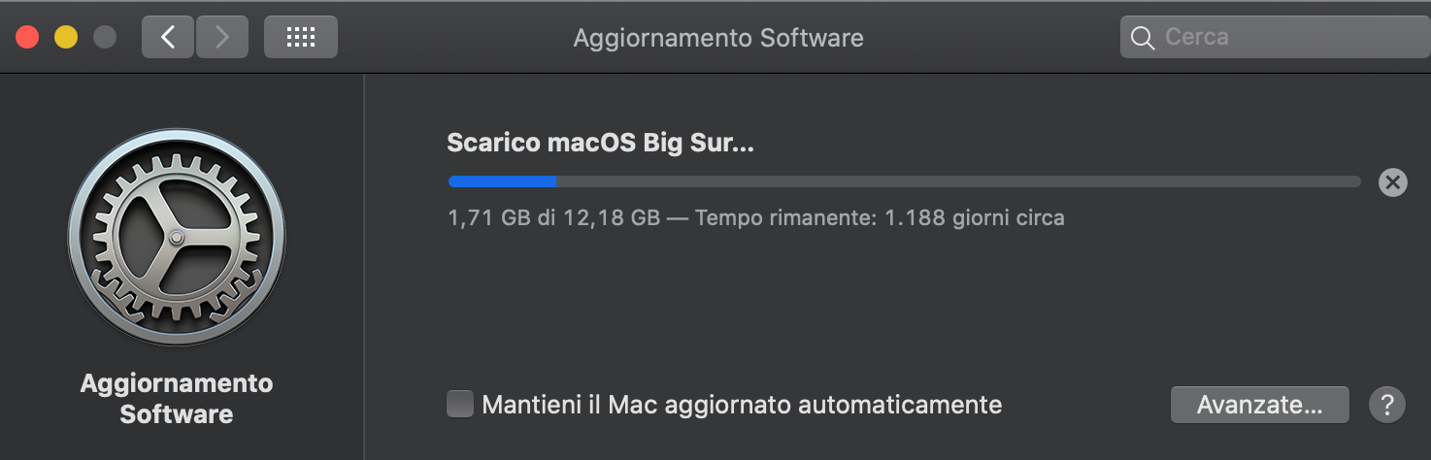Show all preferences via grid button
The height and width of the screenshot is (460, 1431).
(301, 37)
